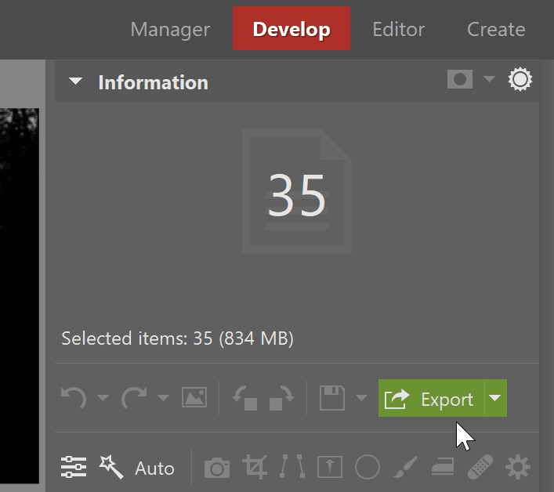Click the Auto magic wand button
Image resolution: width=554 pixels, height=492 pixels.
tap(136, 467)
